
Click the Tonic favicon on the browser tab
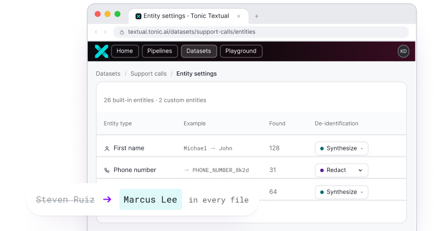tap(138, 16)
